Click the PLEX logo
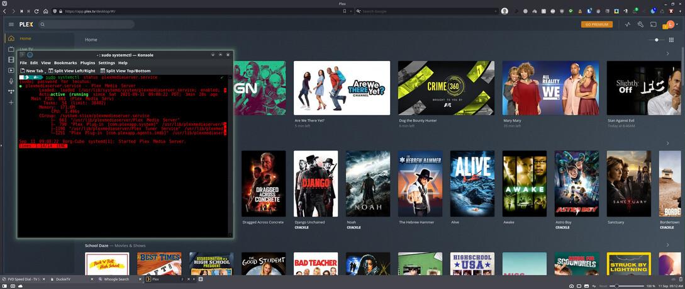The height and width of the screenshot is (289, 685). click(x=26, y=25)
